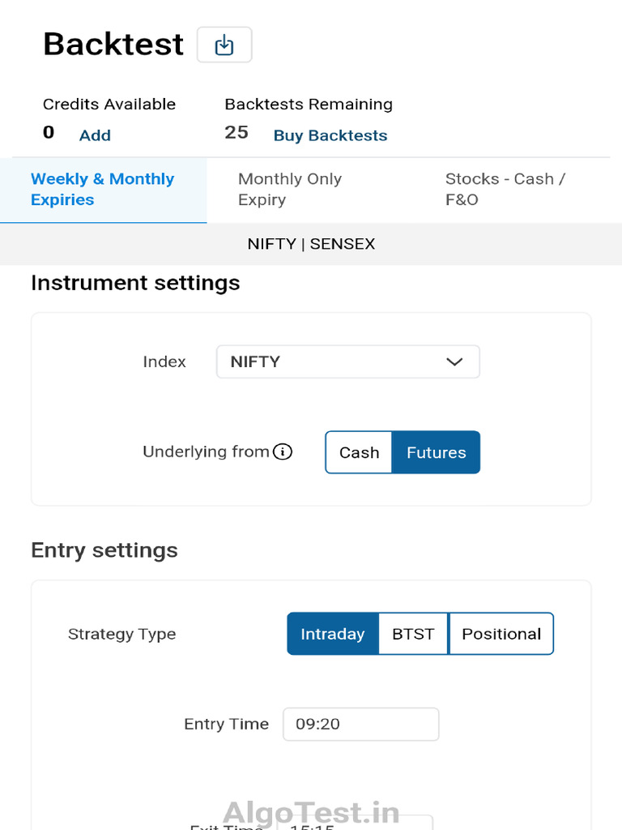Click the Buy Backtests link
Image resolution: width=622 pixels, height=830 pixels.
(x=330, y=135)
